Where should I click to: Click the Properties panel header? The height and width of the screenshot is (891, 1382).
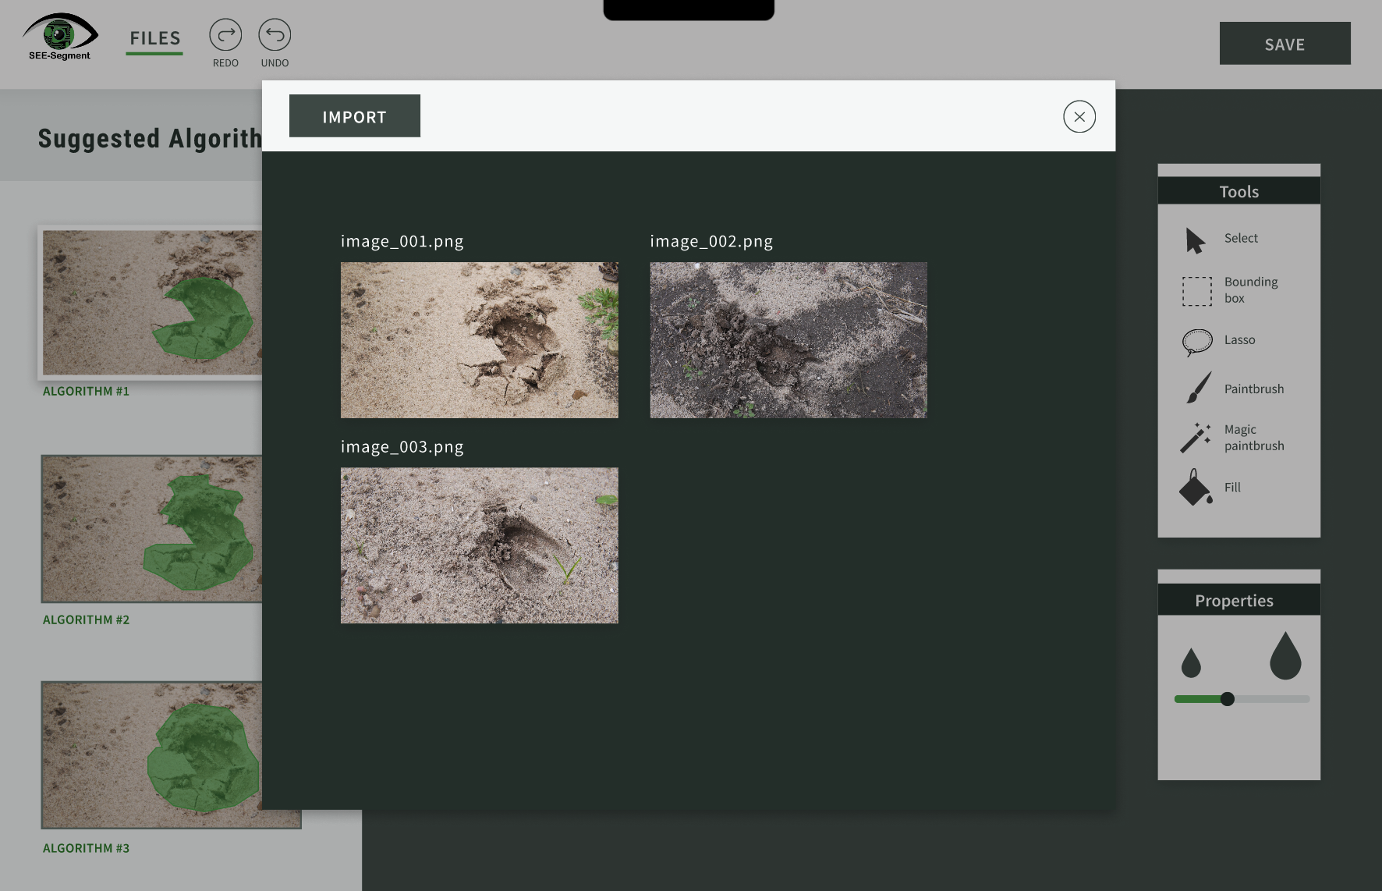(1238, 600)
